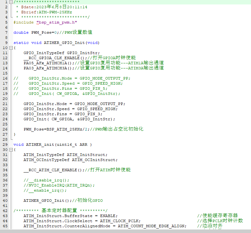Click the 基本定时器配置 comment heading

tap(59, 210)
